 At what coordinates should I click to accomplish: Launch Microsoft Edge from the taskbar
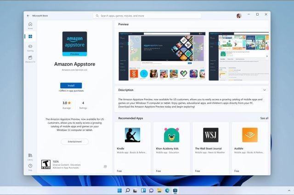[x=167, y=190]
